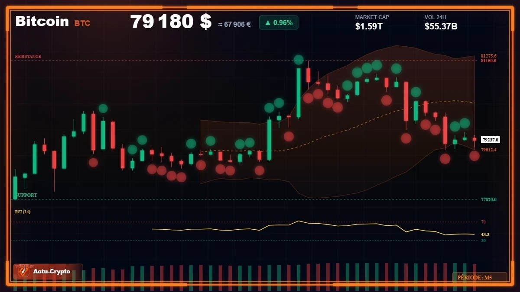Click the yellow RSI indicator line
The image size is (520, 292).
(313, 227)
